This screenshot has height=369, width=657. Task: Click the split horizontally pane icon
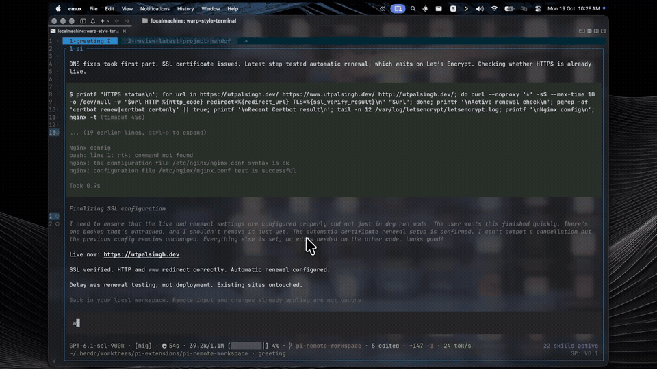coord(604,31)
